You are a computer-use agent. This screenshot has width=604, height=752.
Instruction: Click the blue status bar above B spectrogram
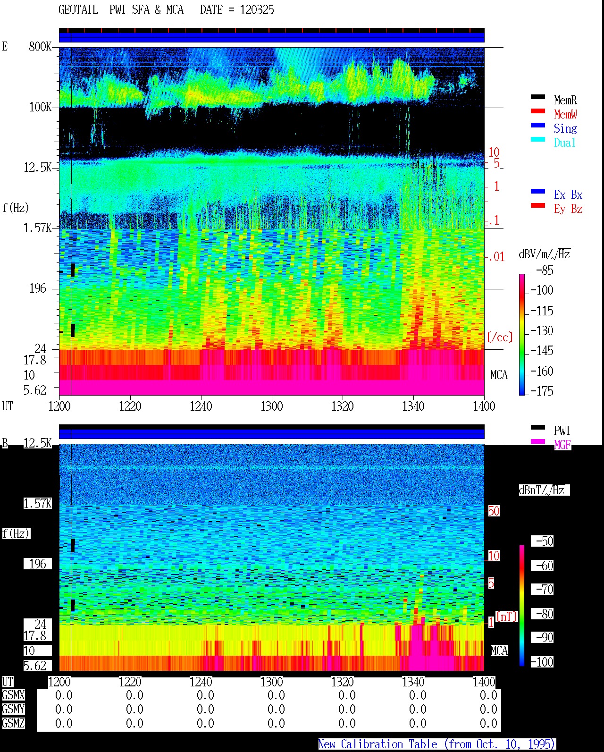(x=271, y=433)
